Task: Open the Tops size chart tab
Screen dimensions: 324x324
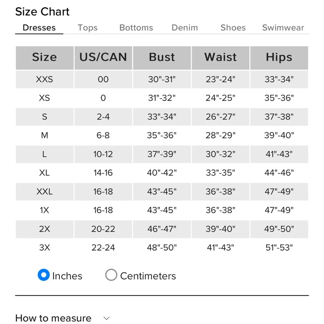Action: pos(87,28)
